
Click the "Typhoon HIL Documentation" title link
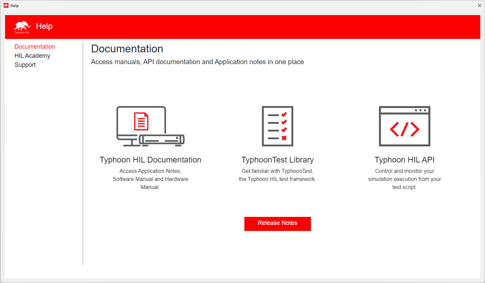pos(150,160)
